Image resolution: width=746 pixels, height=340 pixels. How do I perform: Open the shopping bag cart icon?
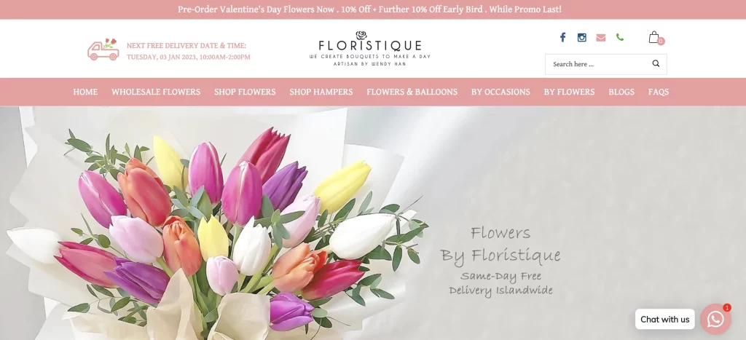(x=655, y=37)
